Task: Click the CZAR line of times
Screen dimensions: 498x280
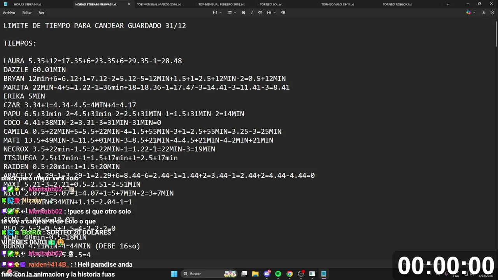Action: point(70,105)
